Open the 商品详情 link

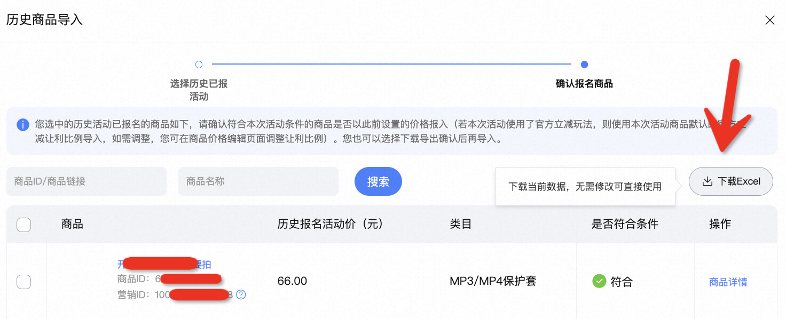tap(728, 282)
